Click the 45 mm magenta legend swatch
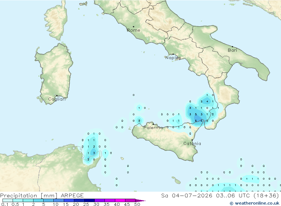 (x=130, y=200)
